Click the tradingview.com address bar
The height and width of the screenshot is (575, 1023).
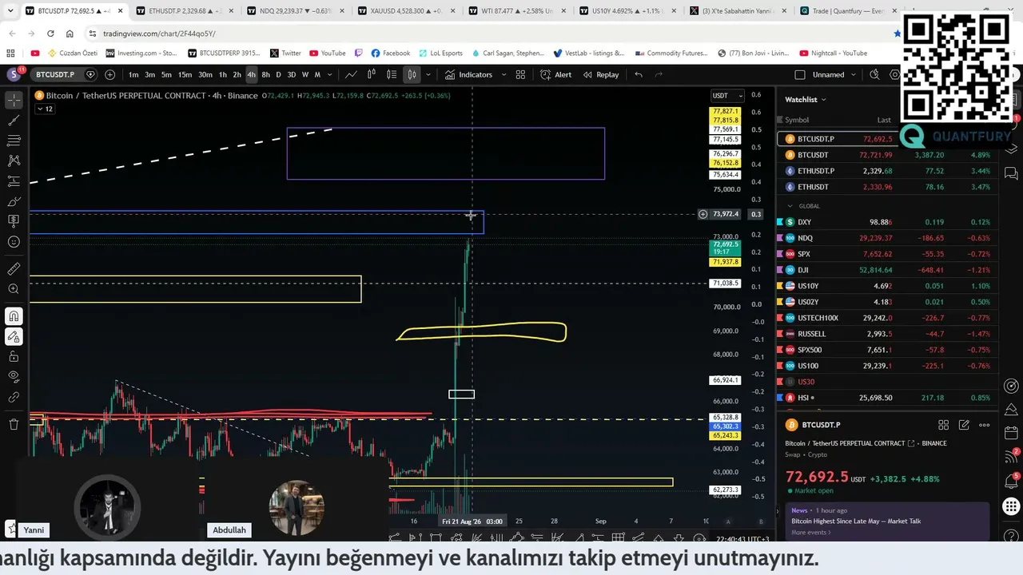[x=159, y=34]
